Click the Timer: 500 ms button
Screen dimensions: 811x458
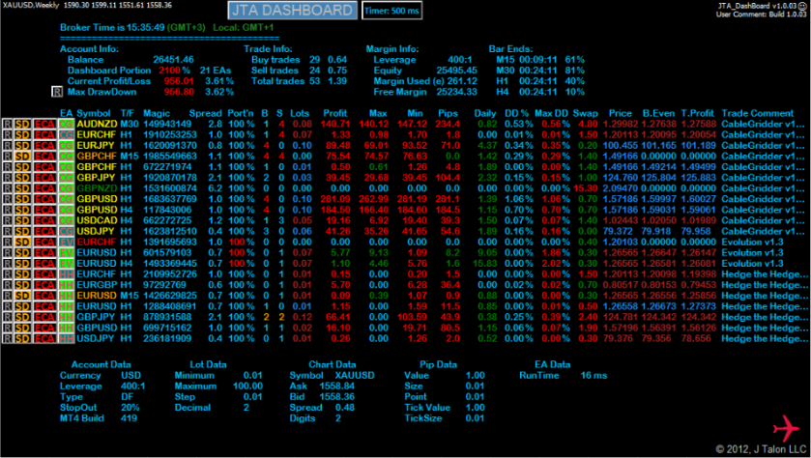coord(393,11)
